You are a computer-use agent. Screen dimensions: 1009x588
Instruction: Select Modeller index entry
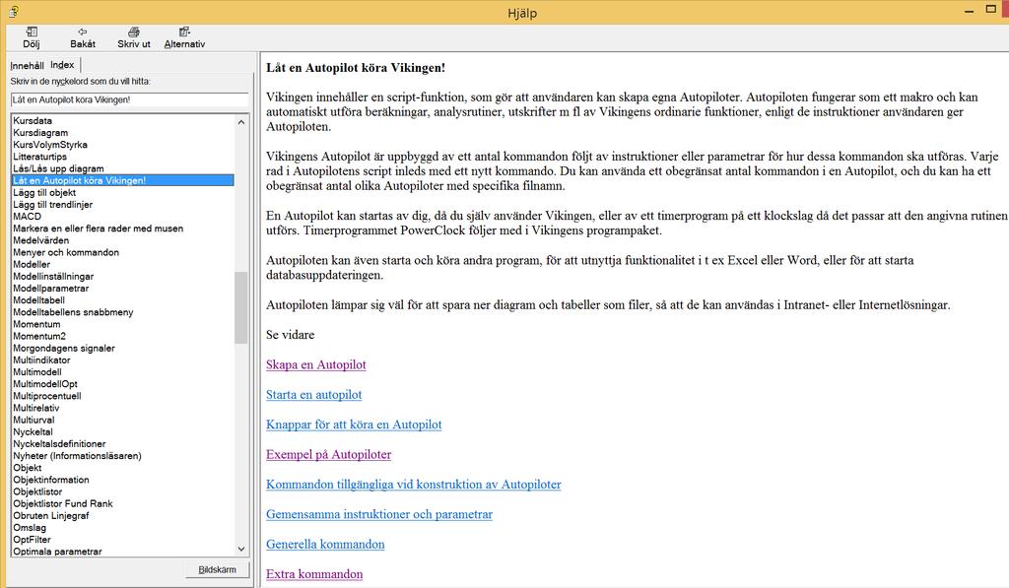tap(32, 264)
